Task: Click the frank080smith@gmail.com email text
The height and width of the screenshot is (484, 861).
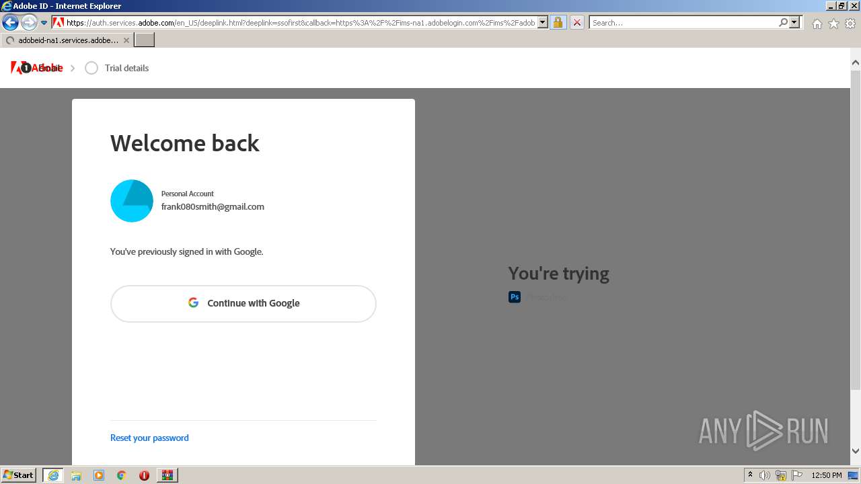Action: pyautogui.click(x=213, y=206)
